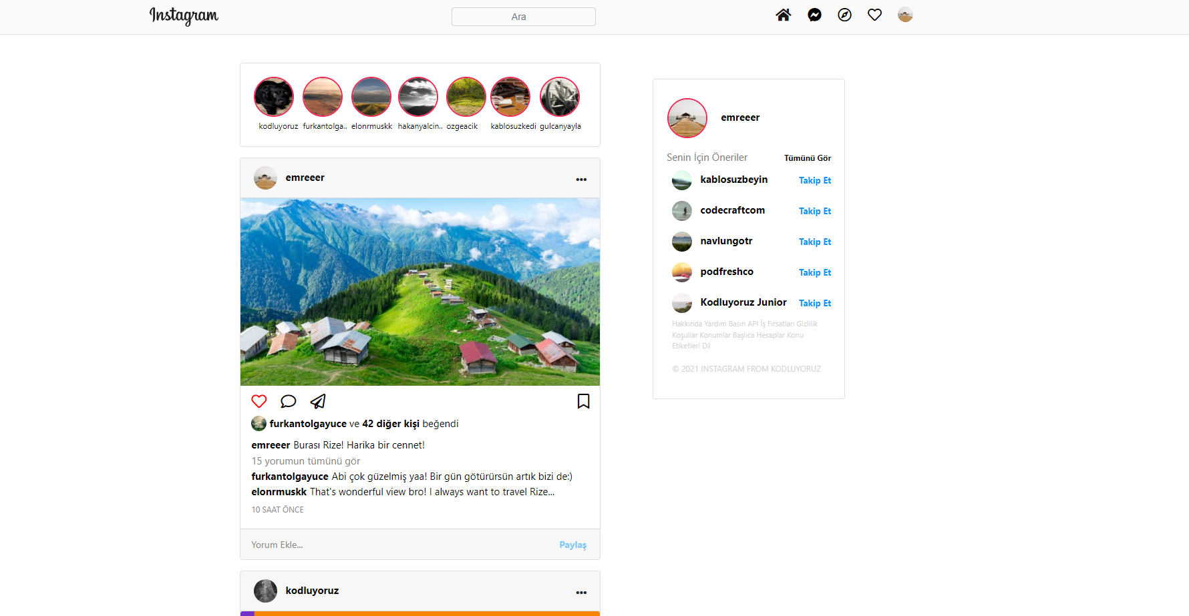Expand all comments via '15 yorumun tümünü gör'
This screenshot has width=1189, height=616.
pyautogui.click(x=305, y=460)
